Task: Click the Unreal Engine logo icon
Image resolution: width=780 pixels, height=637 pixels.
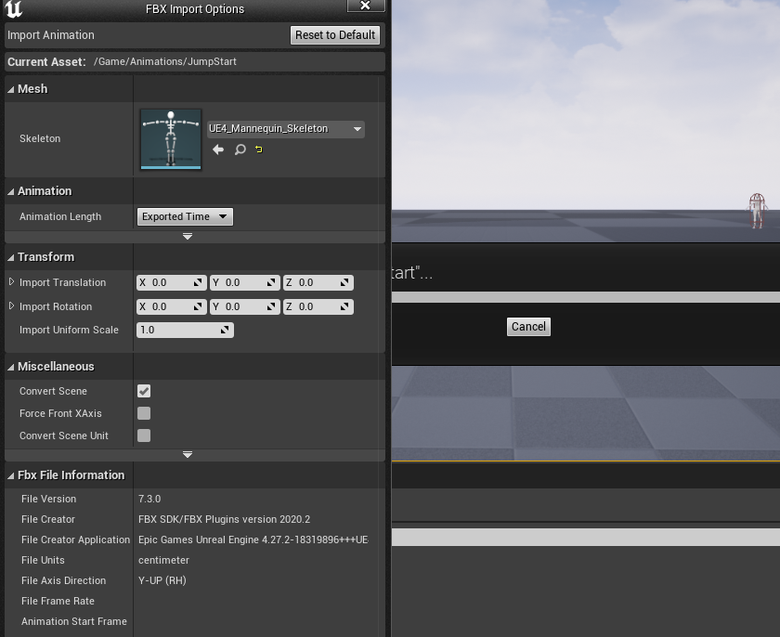Action: [13, 9]
